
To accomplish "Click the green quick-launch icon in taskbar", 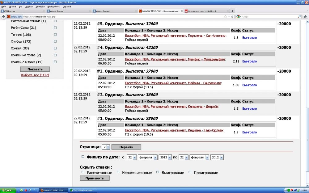I will tap(22, 190).
